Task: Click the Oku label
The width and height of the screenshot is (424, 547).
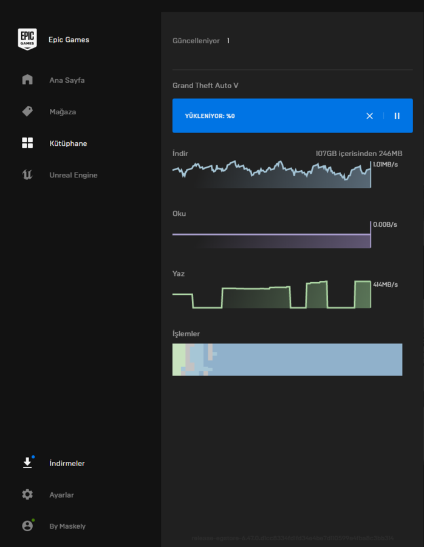Action: pos(179,213)
